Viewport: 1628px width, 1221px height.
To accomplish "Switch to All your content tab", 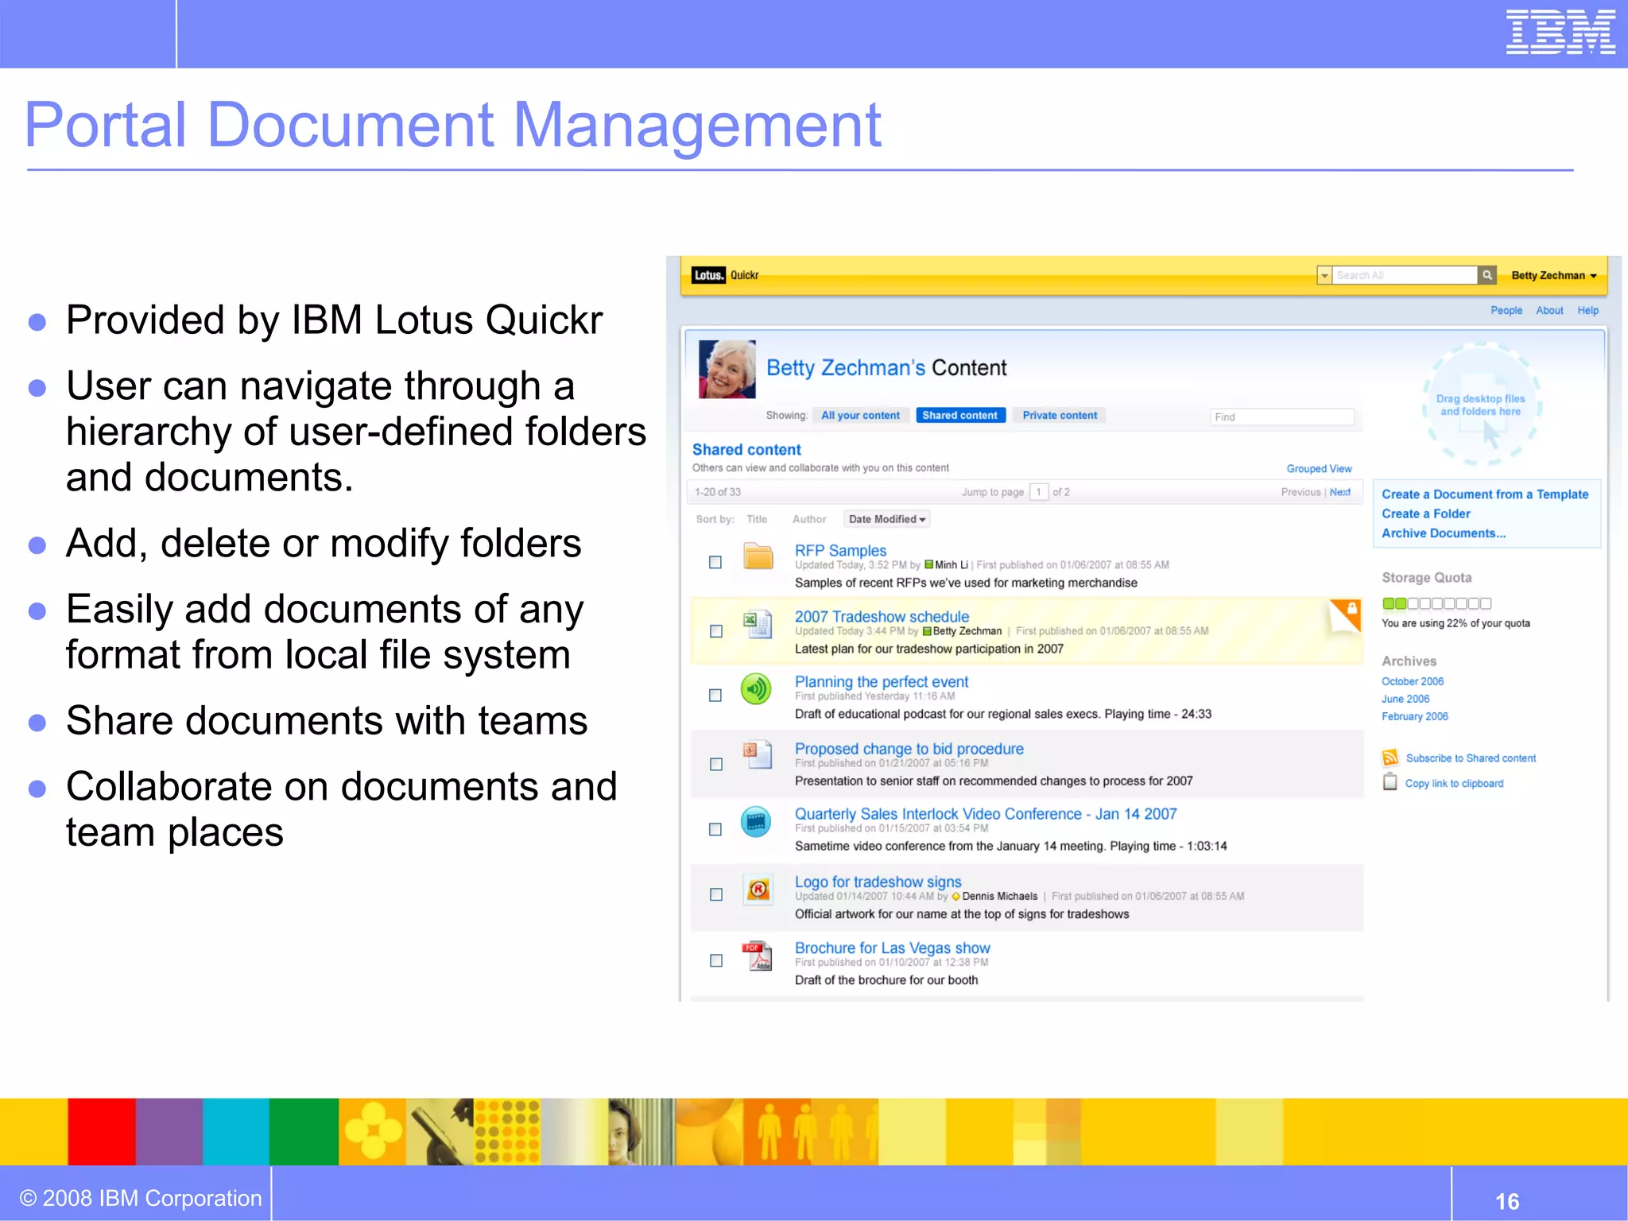I will coord(860,415).
